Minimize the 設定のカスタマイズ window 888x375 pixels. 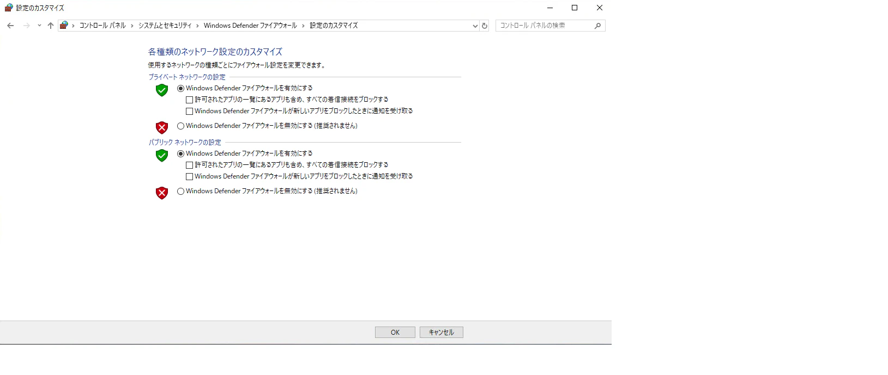tap(550, 8)
